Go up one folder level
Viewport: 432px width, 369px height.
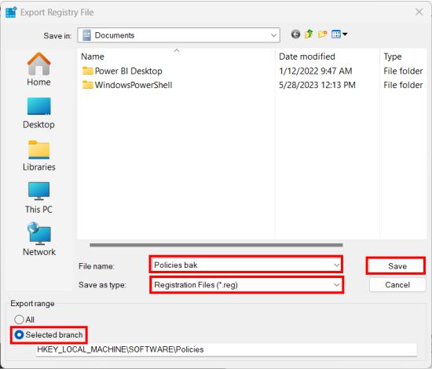[309, 35]
